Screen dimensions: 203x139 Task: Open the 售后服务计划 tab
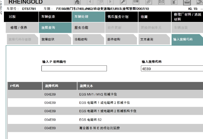122,17
